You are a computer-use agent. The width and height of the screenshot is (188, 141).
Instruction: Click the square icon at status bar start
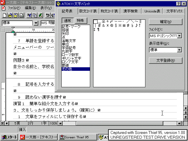[2, 123]
